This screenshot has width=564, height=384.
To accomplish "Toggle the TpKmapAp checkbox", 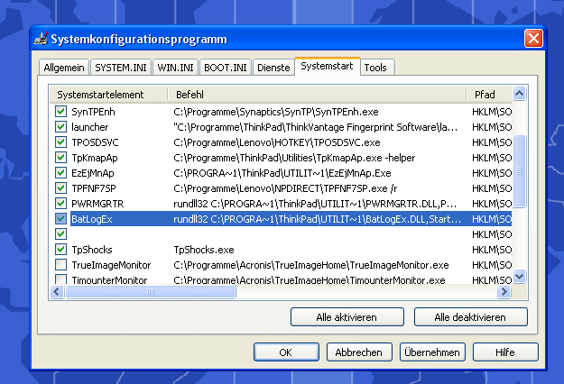I will [60, 158].
